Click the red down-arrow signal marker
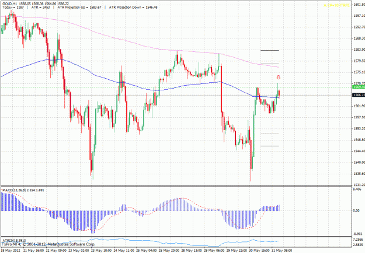The image size is (365, 253). click(x=278, y=78)
